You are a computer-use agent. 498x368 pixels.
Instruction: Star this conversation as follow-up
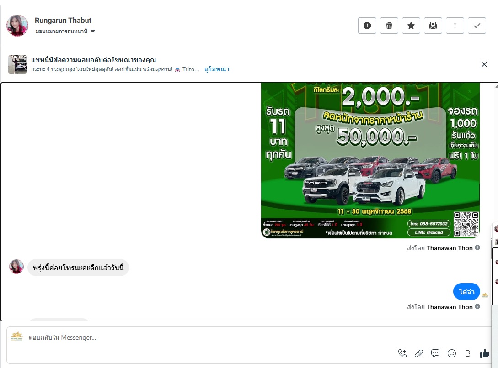(411, 26)
